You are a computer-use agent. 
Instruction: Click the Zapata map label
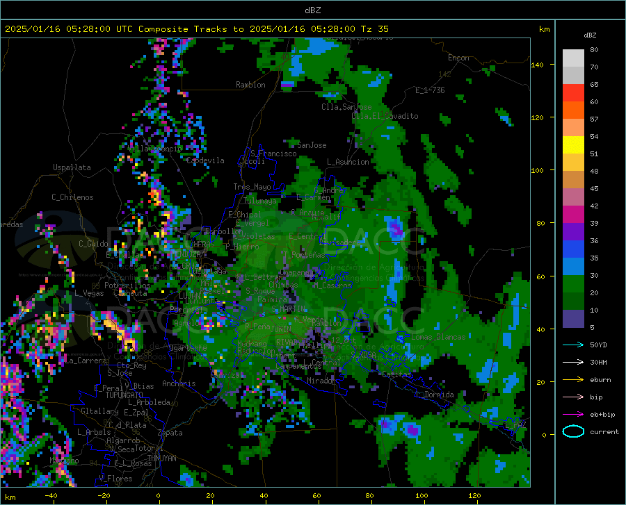tap(170, 433)
